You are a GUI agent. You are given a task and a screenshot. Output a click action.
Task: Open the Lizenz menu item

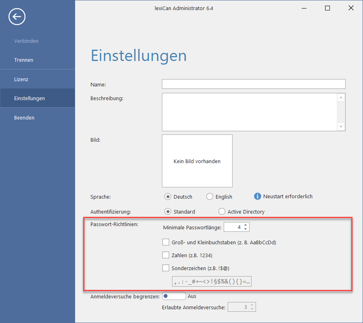(x=21, y=79)
